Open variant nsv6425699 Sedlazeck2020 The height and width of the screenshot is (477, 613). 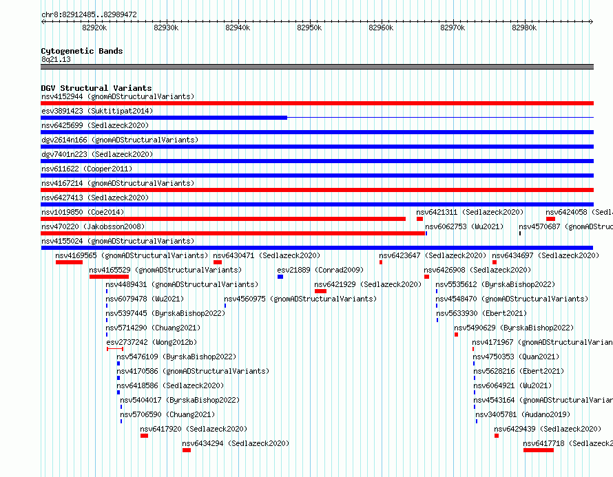[95, 125]
